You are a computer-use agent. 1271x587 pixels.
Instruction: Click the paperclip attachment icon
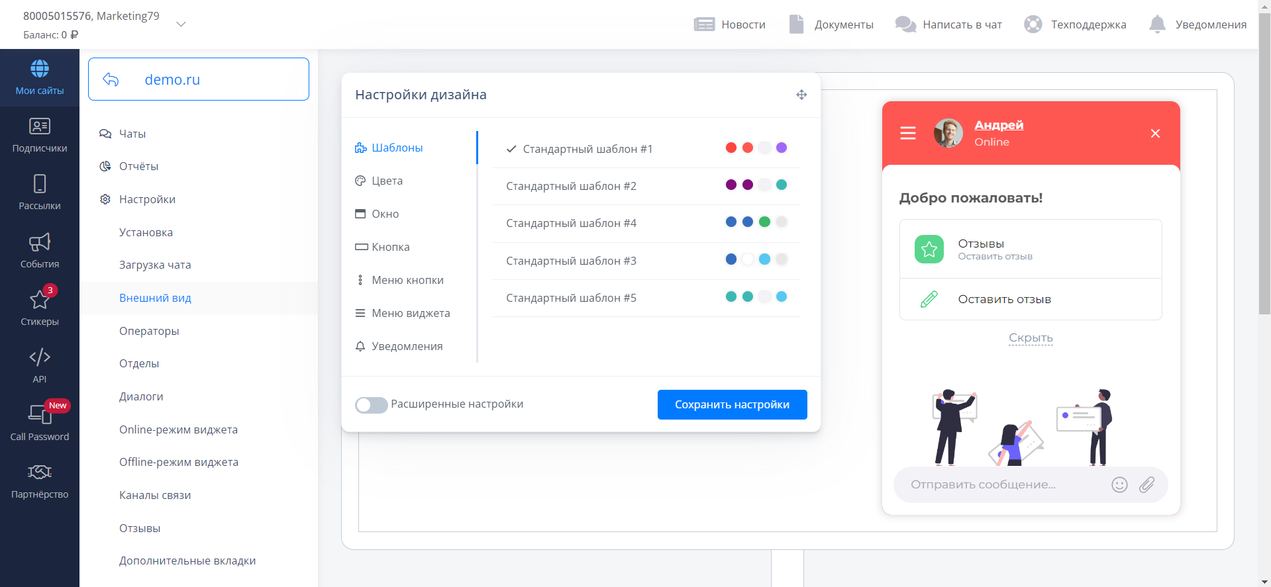click(1146, 484)
